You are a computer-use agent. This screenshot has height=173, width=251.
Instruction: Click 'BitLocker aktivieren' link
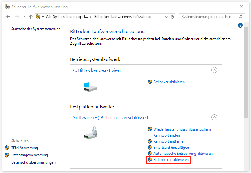point(169,82)
